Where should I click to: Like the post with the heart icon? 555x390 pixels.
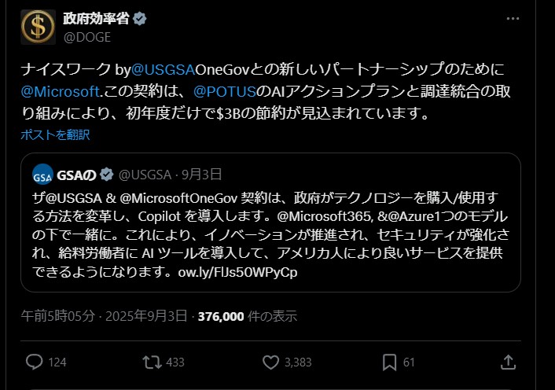pos(270,362)
